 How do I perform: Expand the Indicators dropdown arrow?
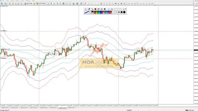click(75, 3)
